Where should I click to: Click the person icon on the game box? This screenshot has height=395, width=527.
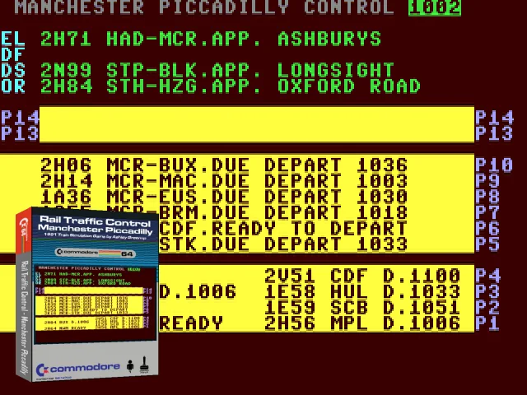tap(130, 365)
